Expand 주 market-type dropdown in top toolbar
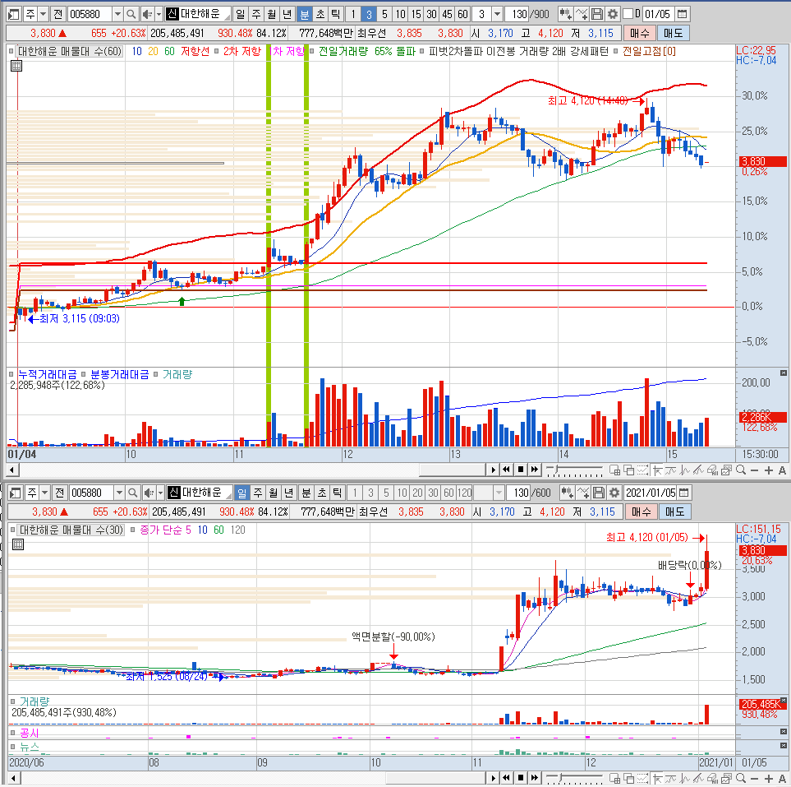 (44, 14)
